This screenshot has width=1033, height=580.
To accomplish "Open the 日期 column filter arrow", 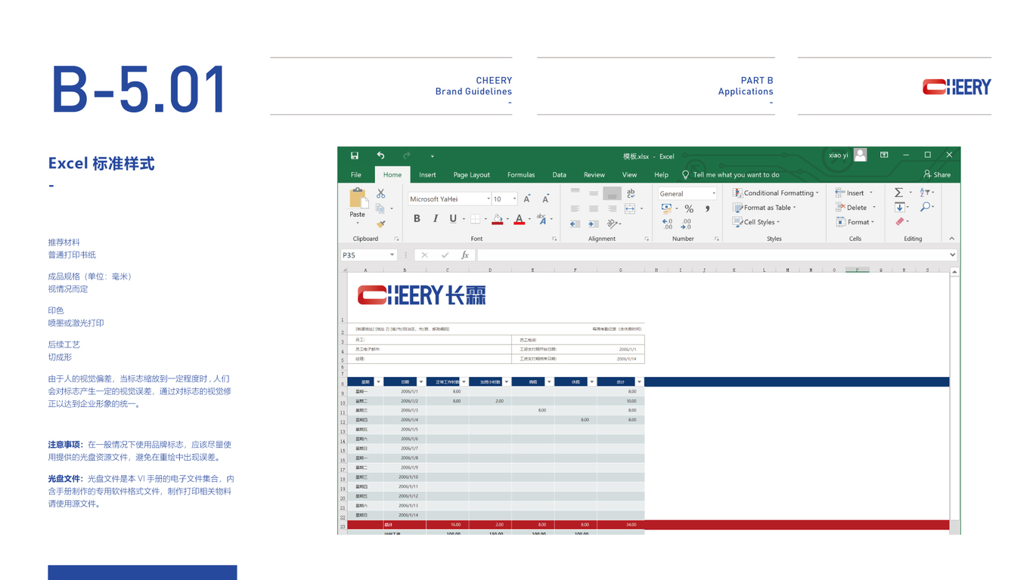I will 420,382.
